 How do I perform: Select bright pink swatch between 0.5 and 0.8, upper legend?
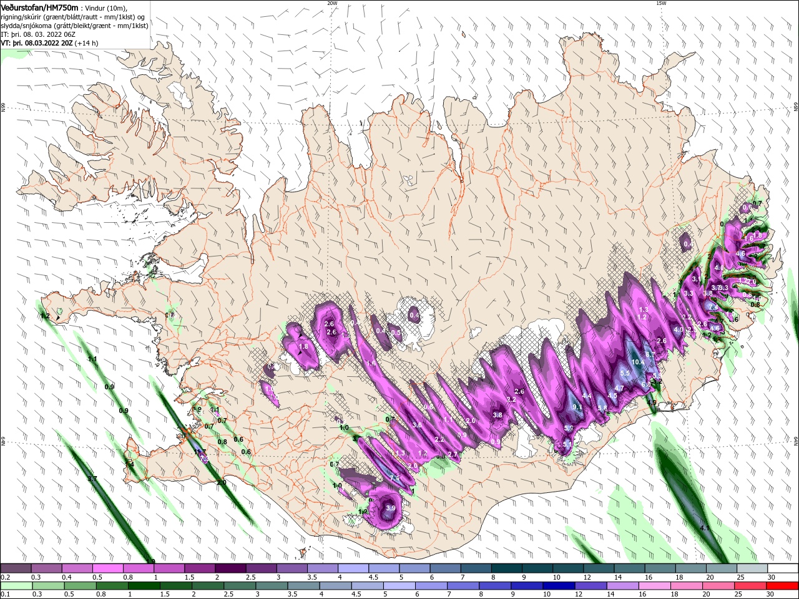coord(107,568)
